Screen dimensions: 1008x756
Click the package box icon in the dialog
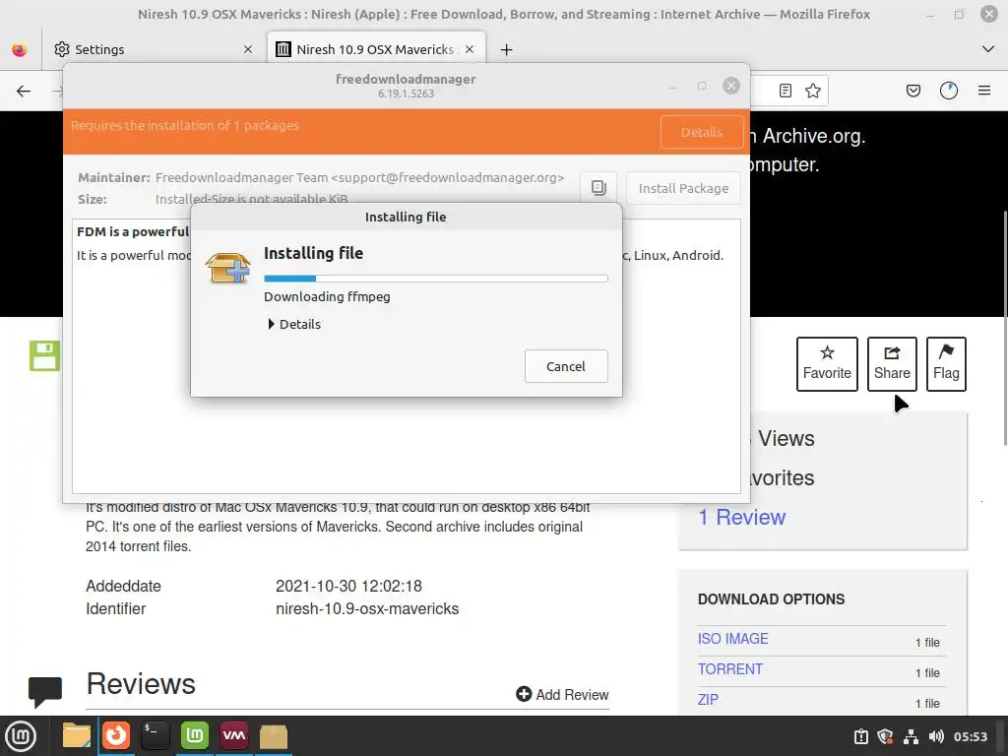point(227,268)
